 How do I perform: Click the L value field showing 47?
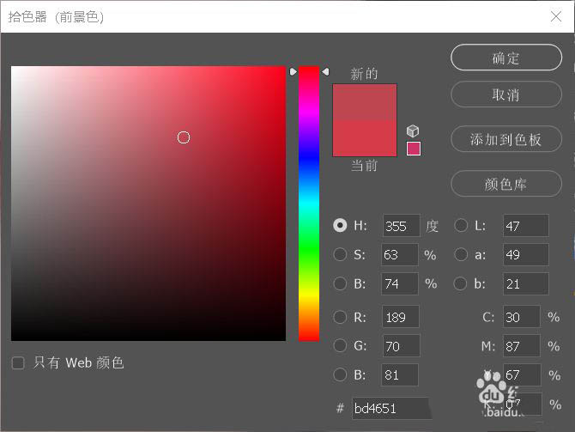pos(526,226)
